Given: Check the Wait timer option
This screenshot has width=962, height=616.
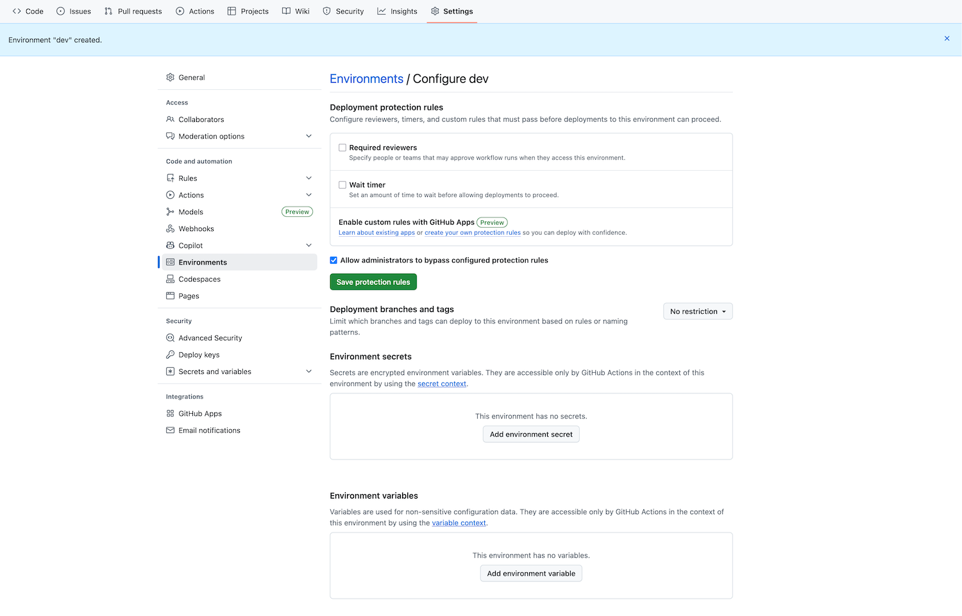Looking at the screenshot, I should [342, 185].
